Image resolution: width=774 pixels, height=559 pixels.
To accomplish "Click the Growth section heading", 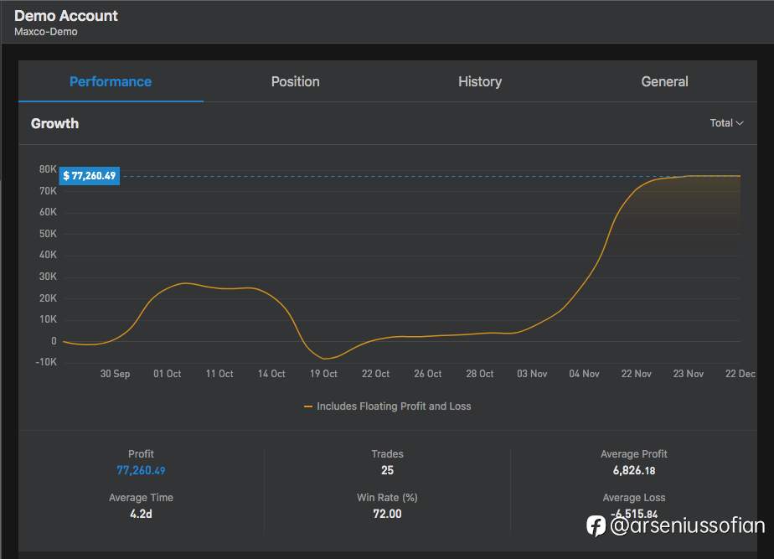I will click(54, 123).
